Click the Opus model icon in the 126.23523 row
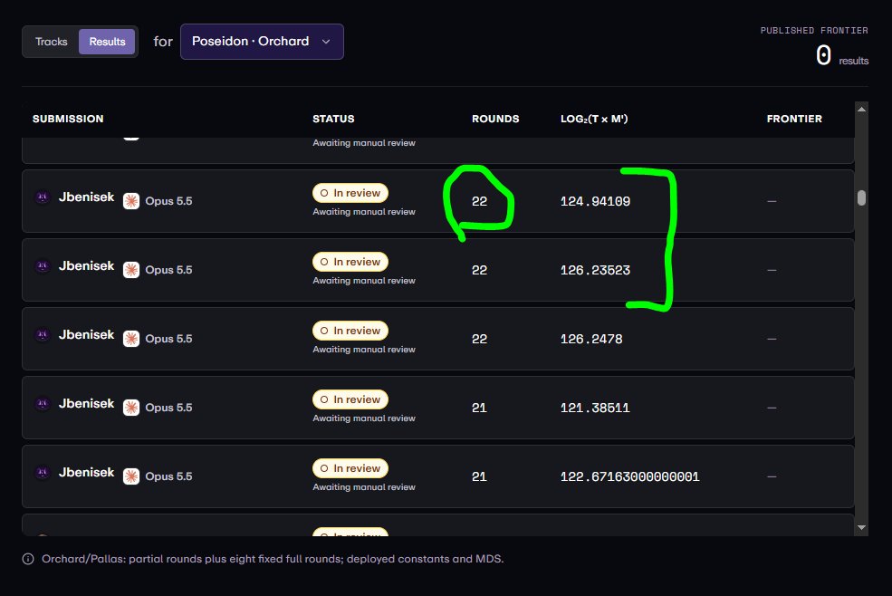 (131, 270)
